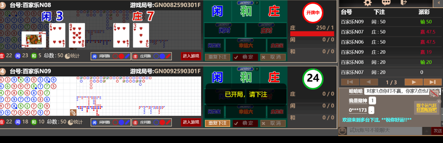Click the 输 50 payout cell
The height and width of the screenshot is (143, 443).
click(426, 22)
